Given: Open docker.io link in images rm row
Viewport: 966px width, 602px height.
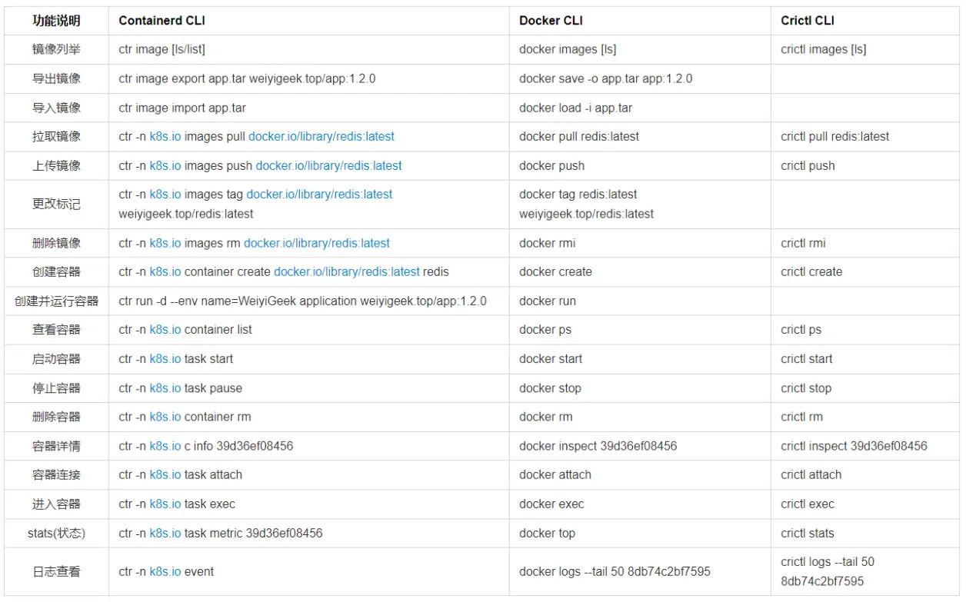Looking at the screenshot, I should pyautogui.click(x=317, y=243).
